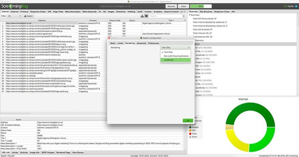Switch to the Basic tab in Spider Configuration
This screenshot has width=299, height=157.
[113, 43]
